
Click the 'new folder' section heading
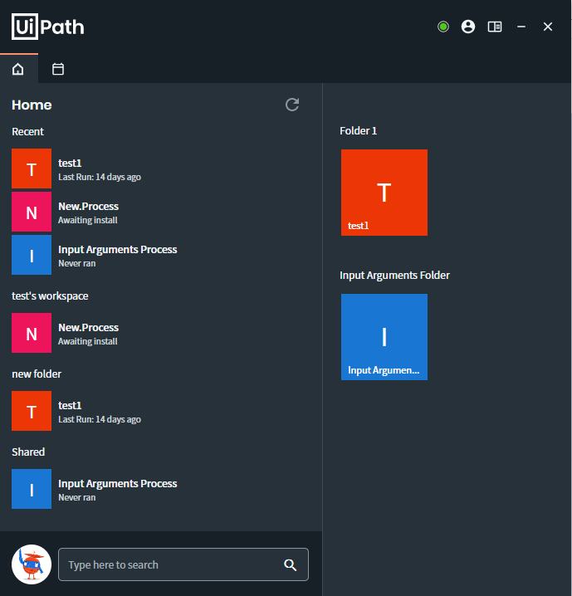pyautogui.click(x=37, y=374)
